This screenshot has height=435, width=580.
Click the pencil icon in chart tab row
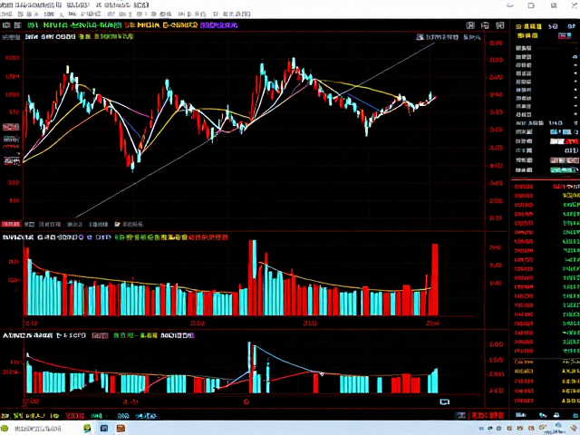(117, 224)
